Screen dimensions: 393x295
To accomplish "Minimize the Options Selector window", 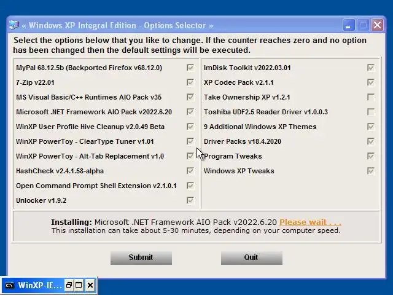I will [x=349, y=25].
